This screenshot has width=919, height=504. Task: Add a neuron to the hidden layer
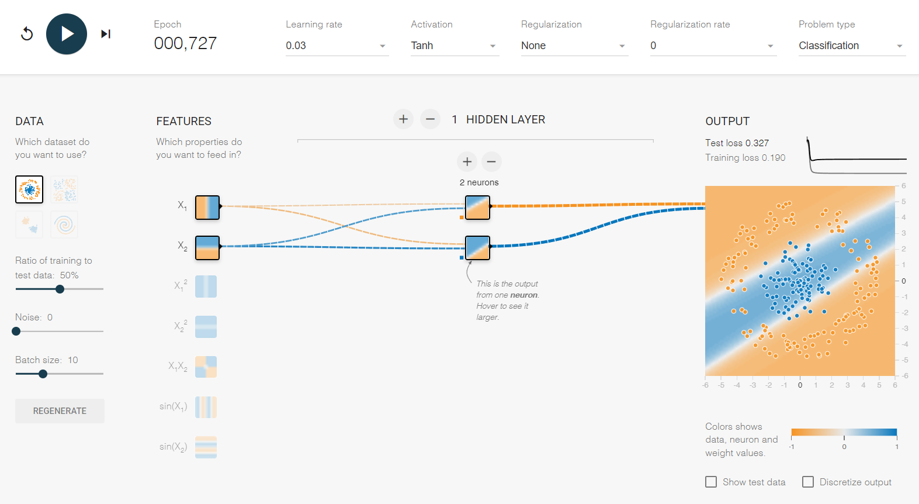tap(467, 161)
